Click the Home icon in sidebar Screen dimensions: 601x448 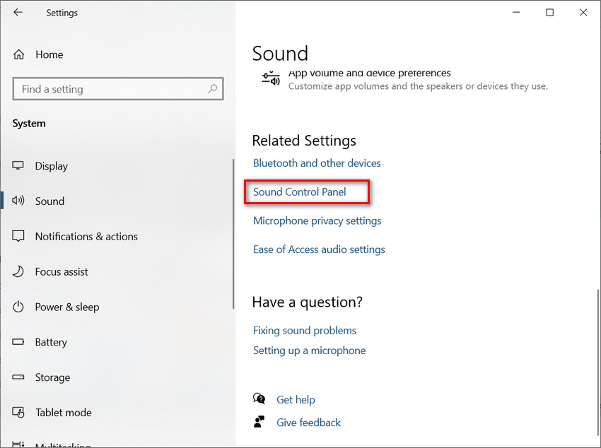tap(19, 54)
